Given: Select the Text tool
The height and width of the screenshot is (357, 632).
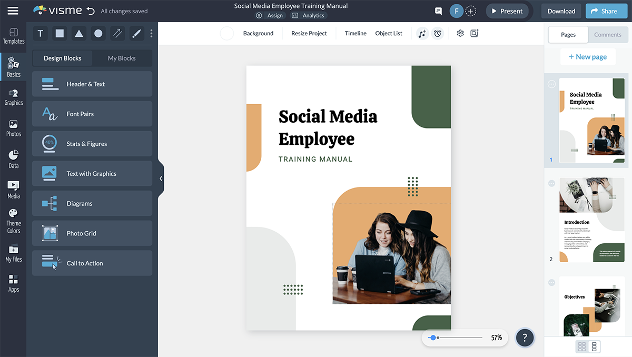Looking at the screenshot, I should (40, 33).
